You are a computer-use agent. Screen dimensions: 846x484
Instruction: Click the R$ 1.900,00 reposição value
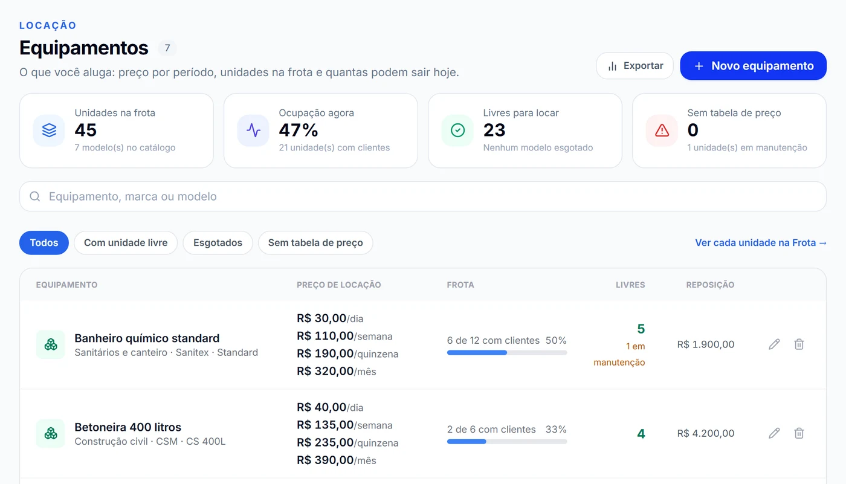pos(706,344)
